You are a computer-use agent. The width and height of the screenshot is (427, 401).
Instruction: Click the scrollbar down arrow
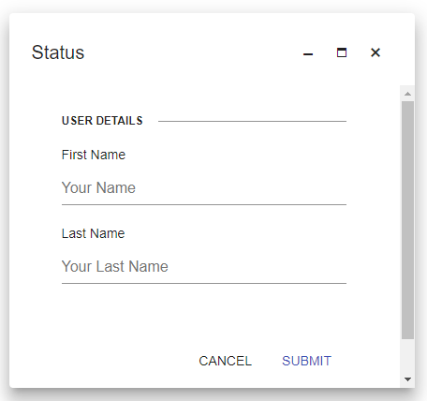pos(407,379)
